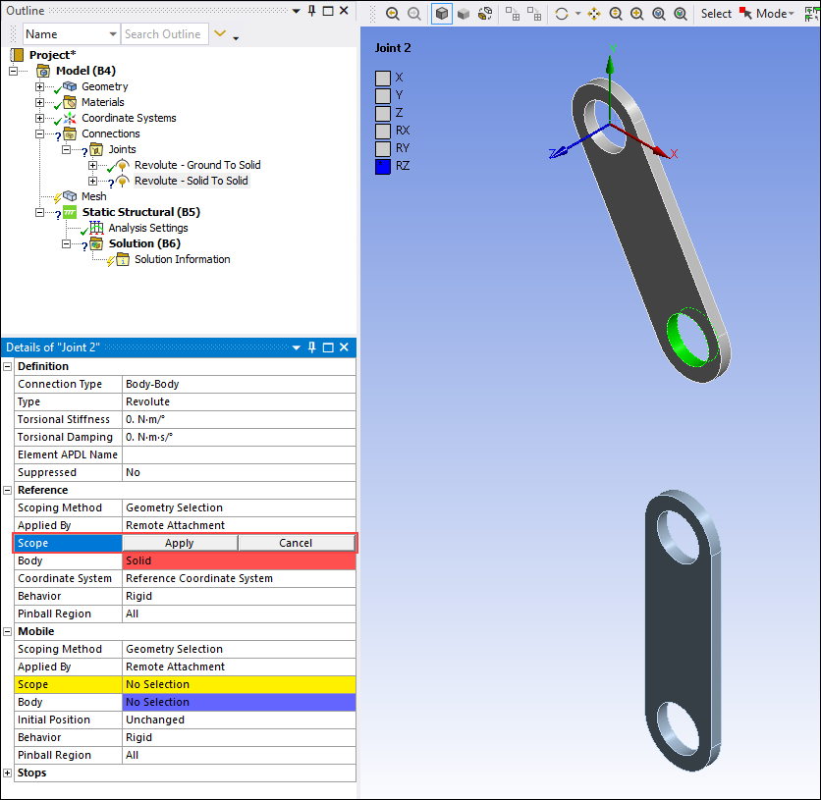Collapse the Joints tree node
The height and width of the screenshot is (800, 821).
point(67,149)
